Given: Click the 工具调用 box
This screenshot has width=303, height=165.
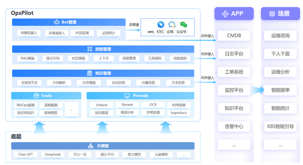Looking at the screenshot, I should 155,58.
